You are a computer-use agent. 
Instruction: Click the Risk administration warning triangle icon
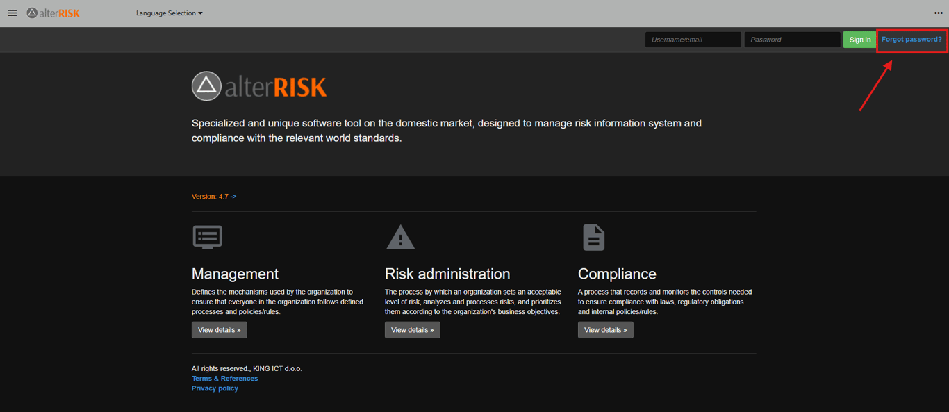[400, 237]
